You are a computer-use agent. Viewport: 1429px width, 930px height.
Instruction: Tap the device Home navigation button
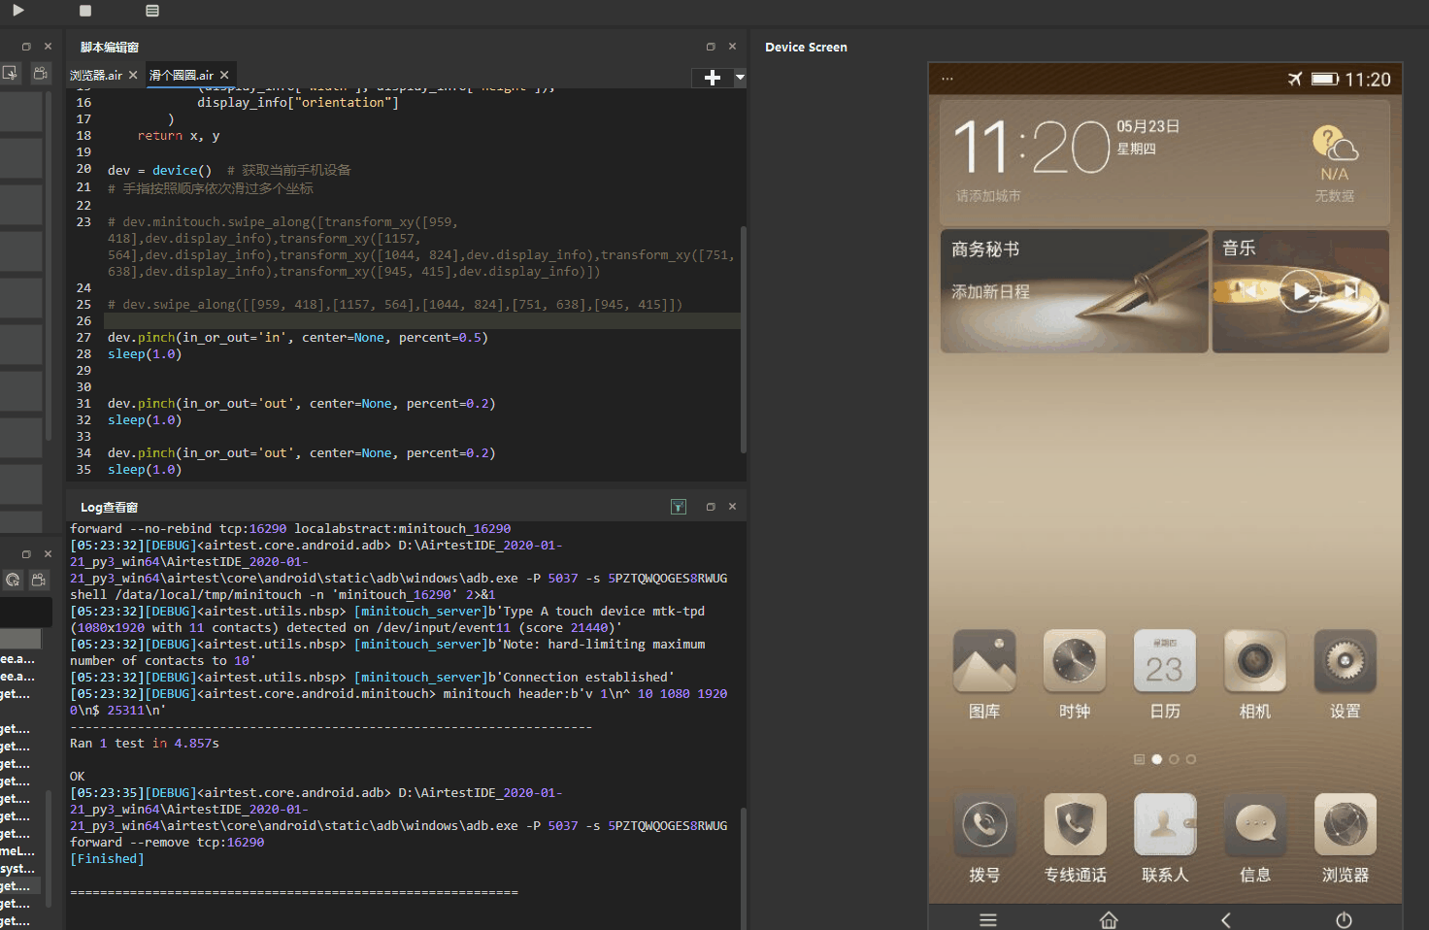coord(1109,919)
